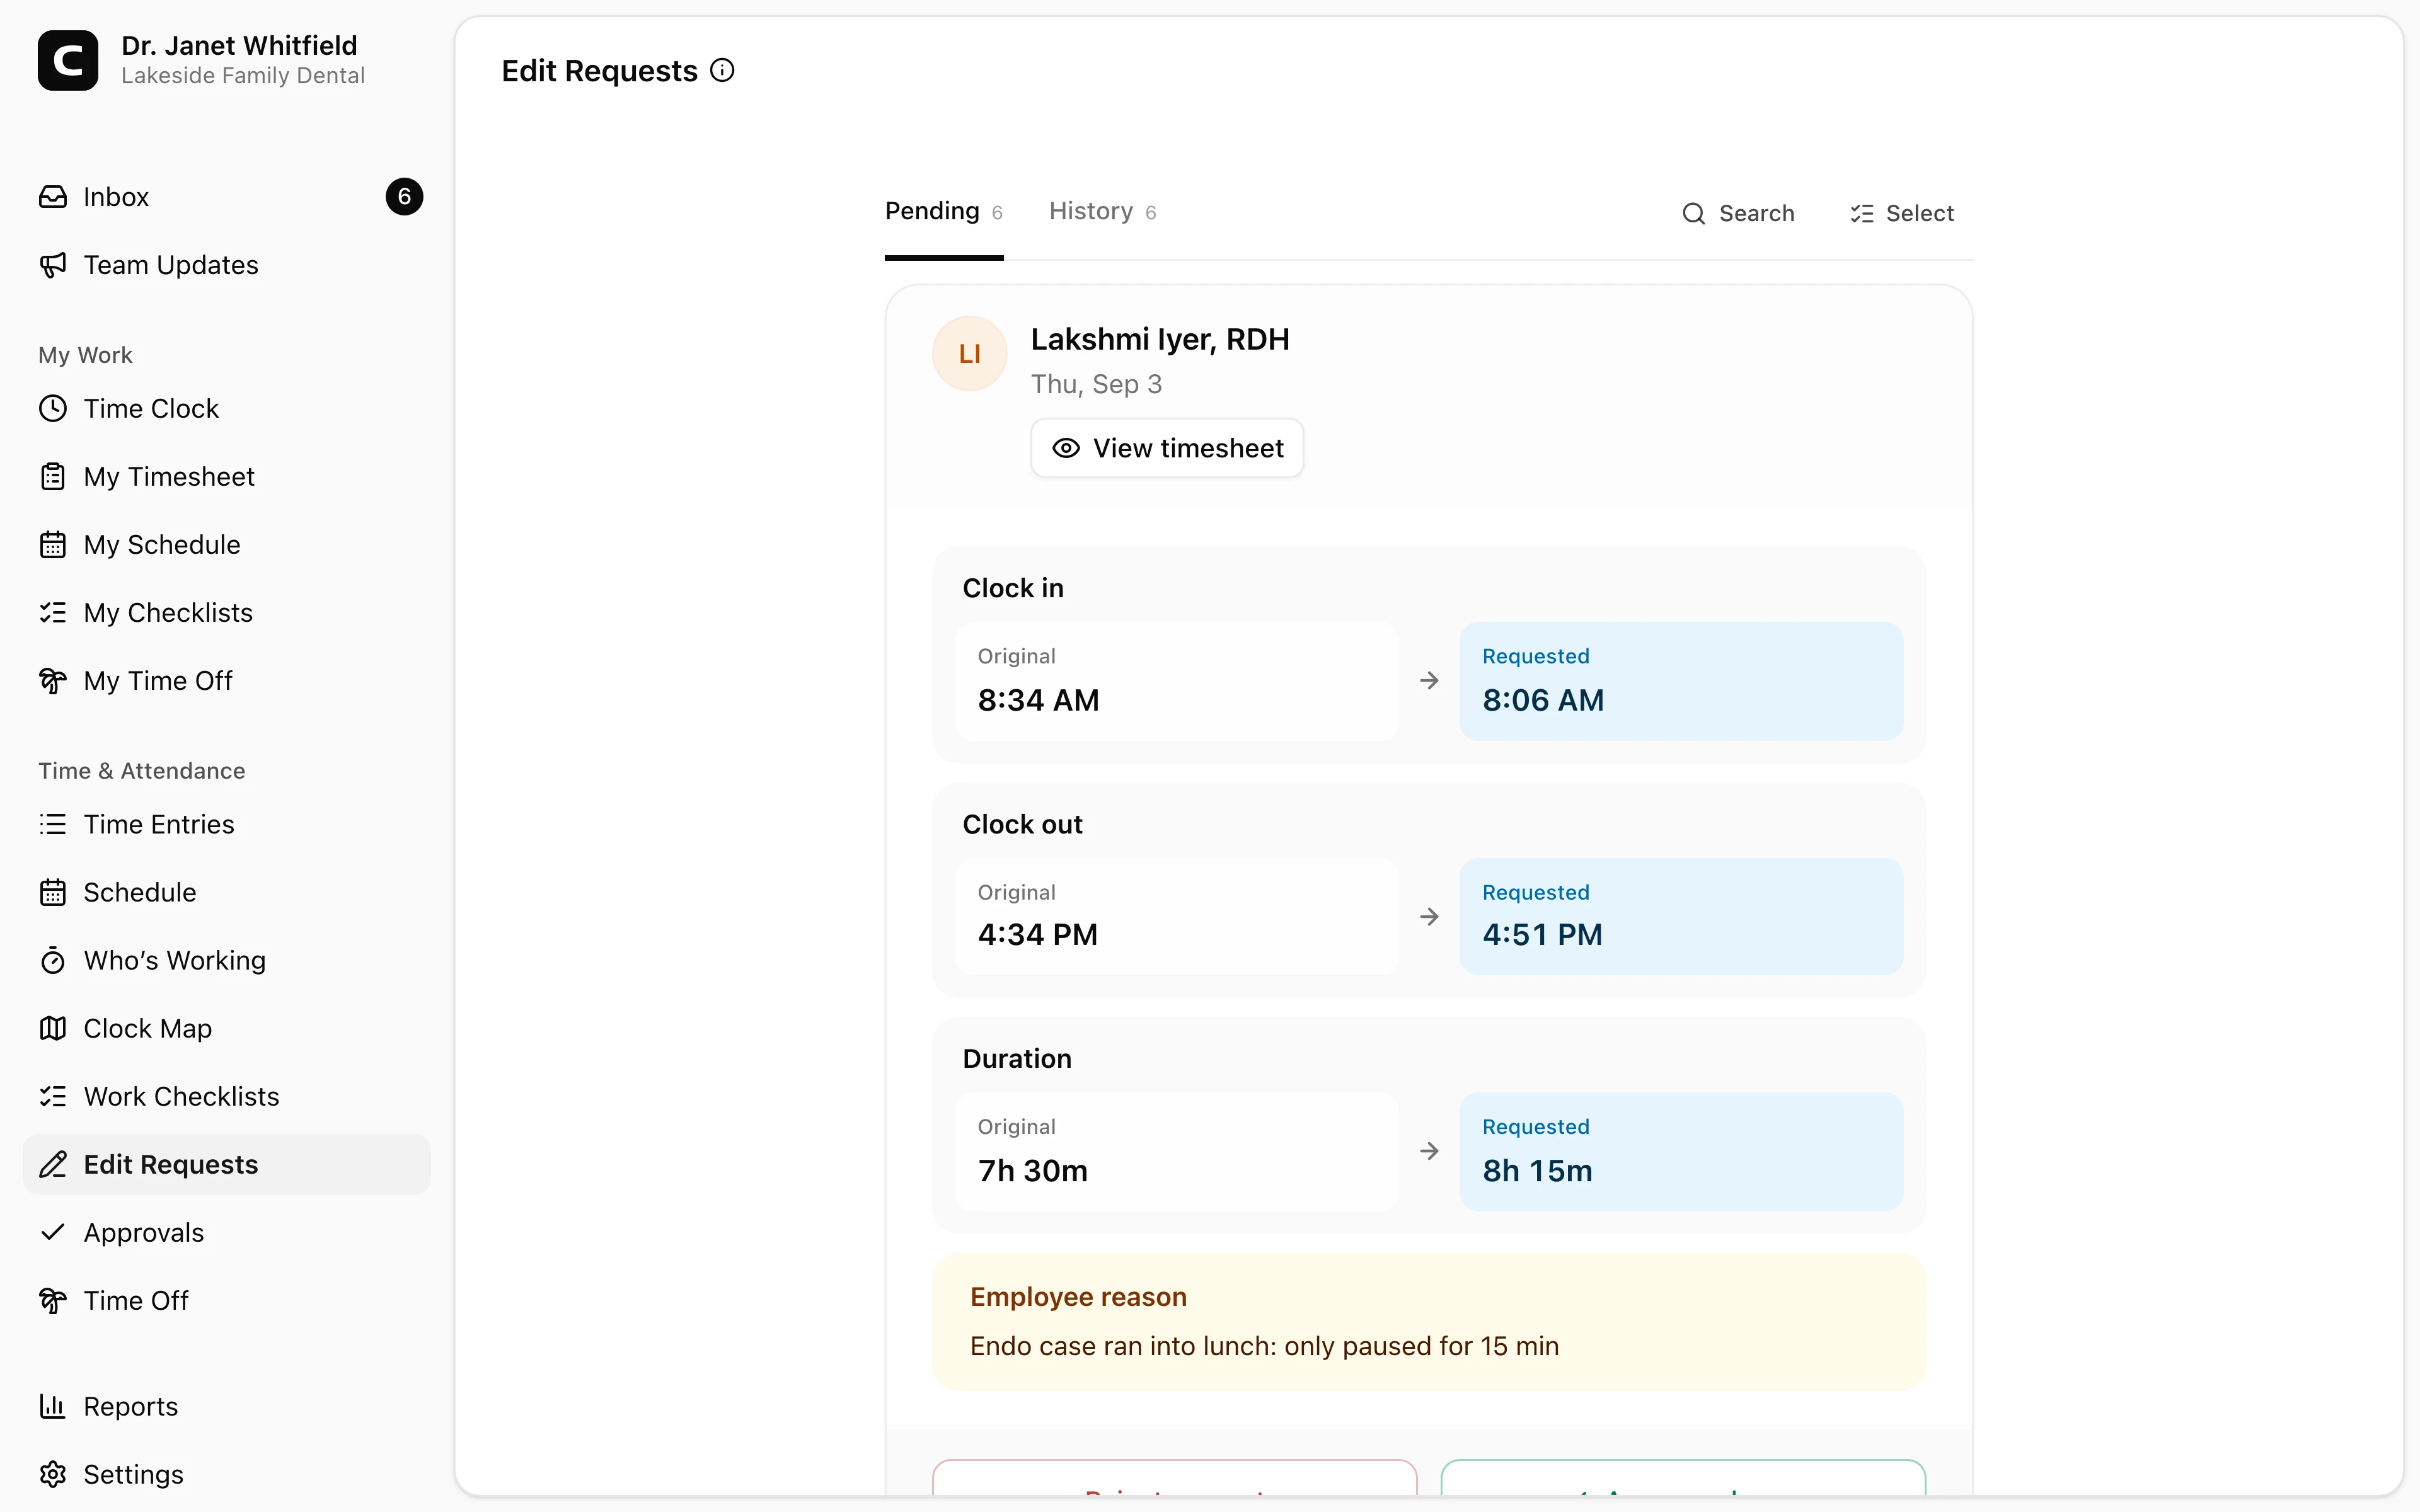
Task: Click the list icon for Time Entries
Action: [53, 825]
